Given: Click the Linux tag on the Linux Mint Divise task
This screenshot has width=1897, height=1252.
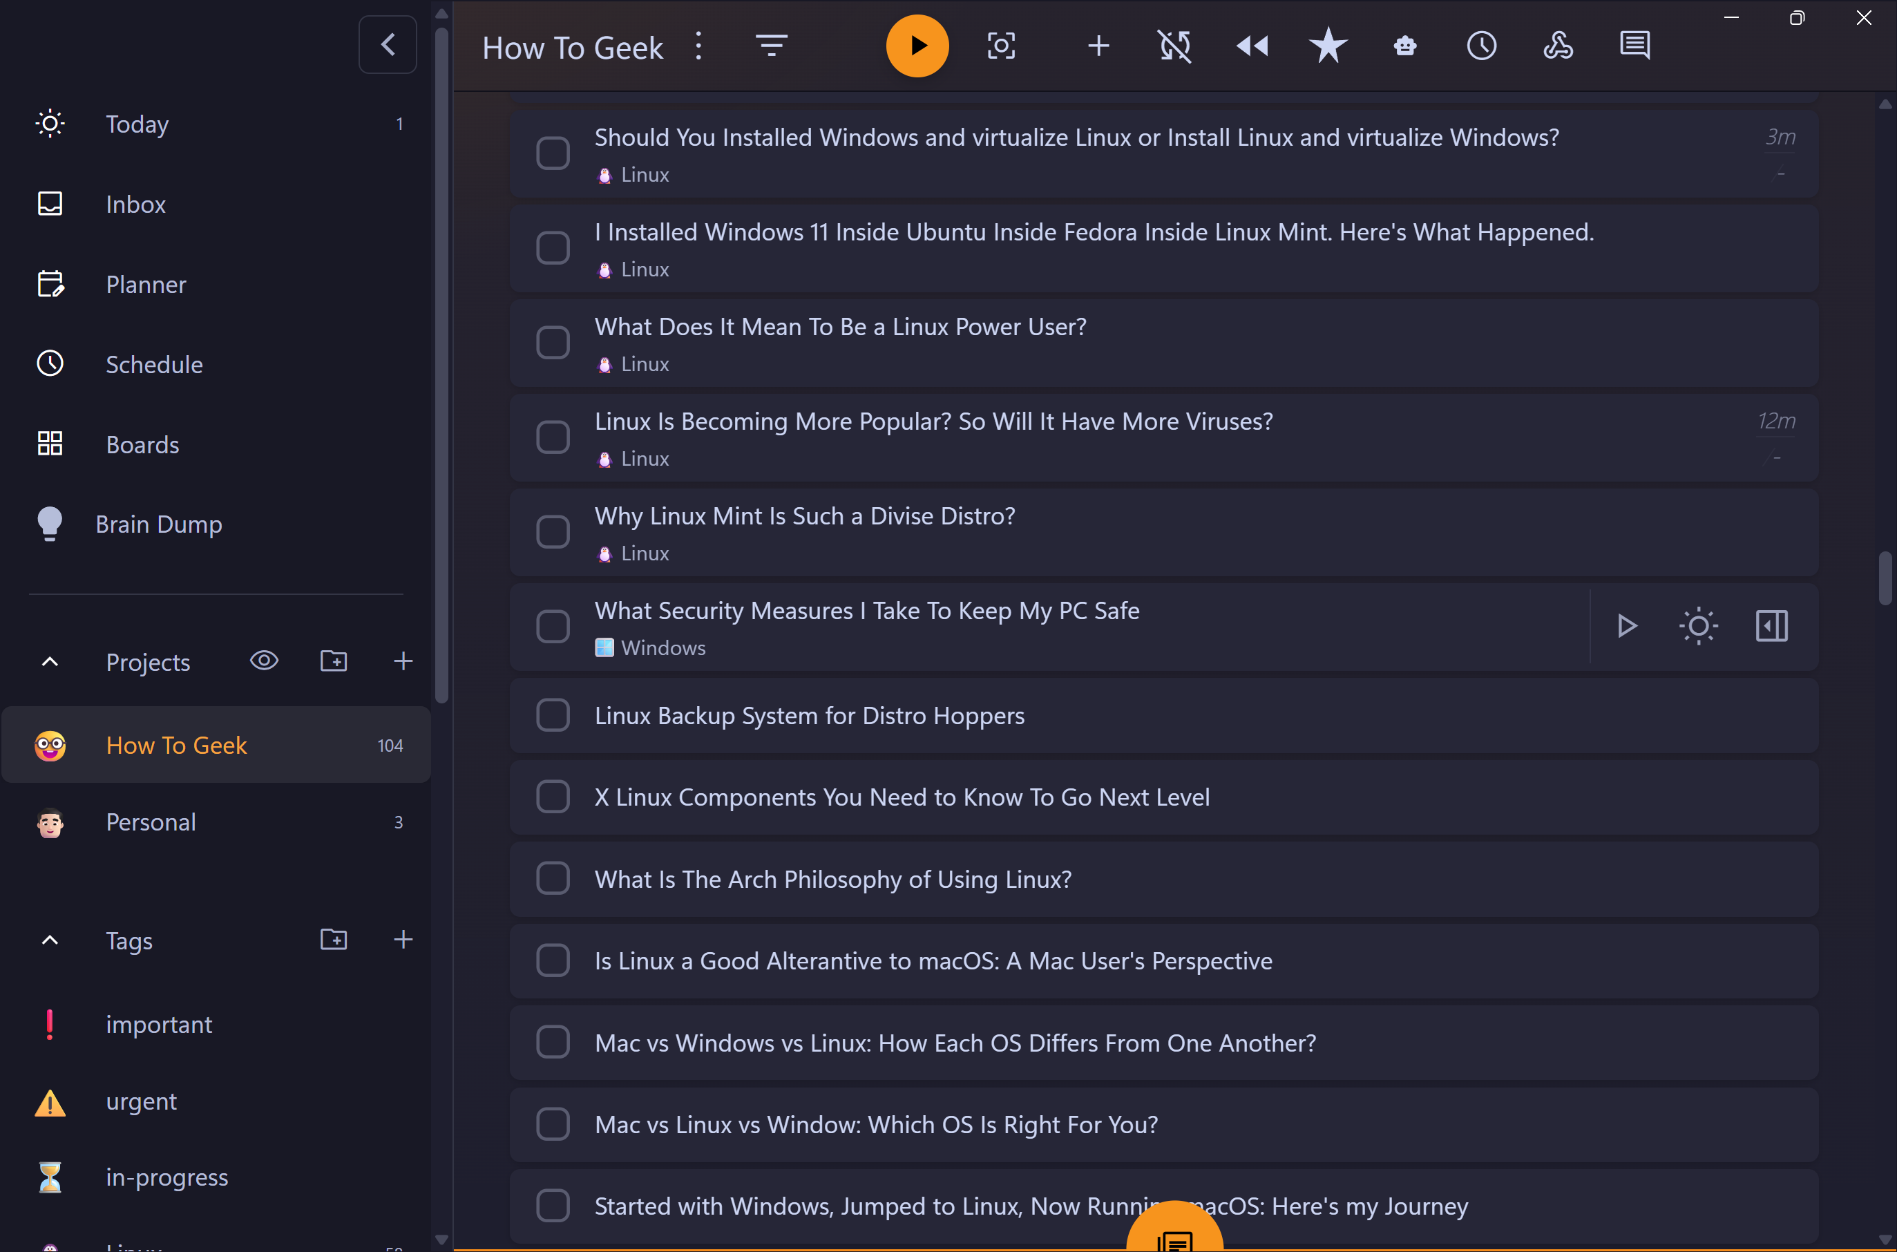Looking at the screenshot, I should coord(634,553).
